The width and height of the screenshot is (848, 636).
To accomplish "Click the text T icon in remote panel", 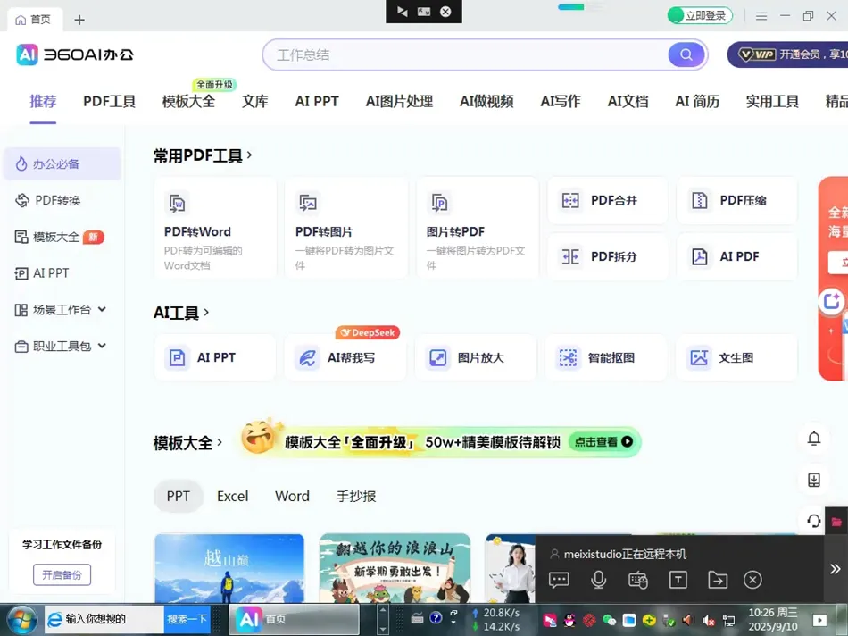I will [678, 580].
